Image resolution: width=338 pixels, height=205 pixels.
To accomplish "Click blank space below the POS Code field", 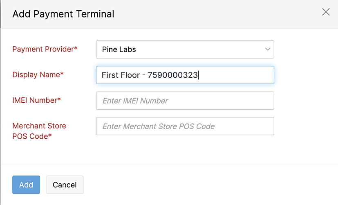I will pyautogui.click(x=185, y=149).
